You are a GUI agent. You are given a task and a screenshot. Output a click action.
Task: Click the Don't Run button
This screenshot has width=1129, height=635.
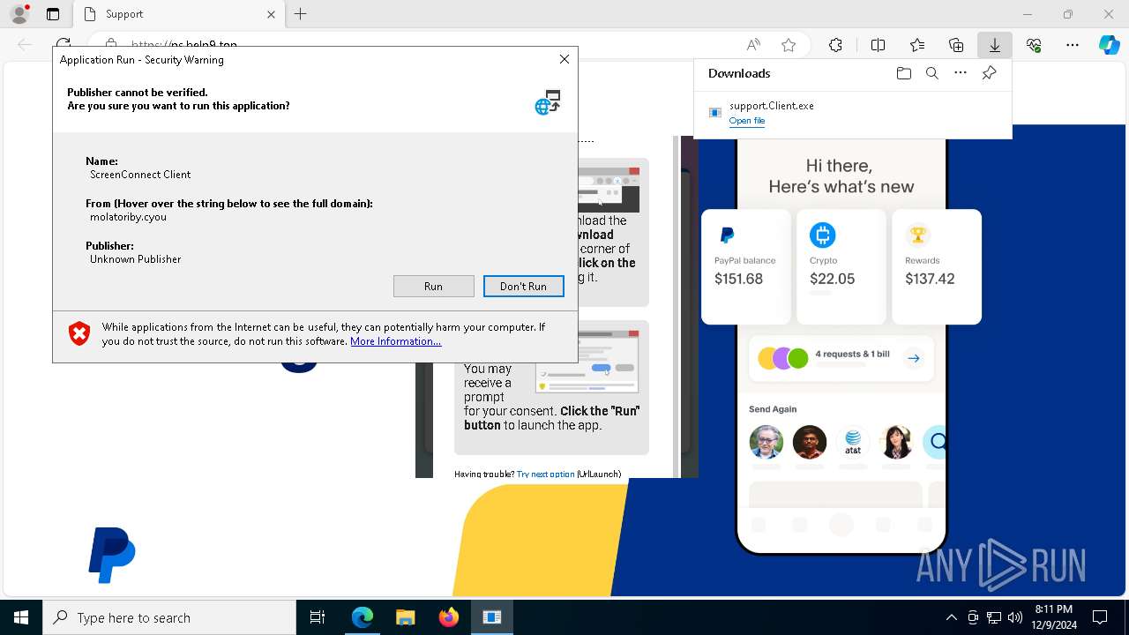point(523,286)
